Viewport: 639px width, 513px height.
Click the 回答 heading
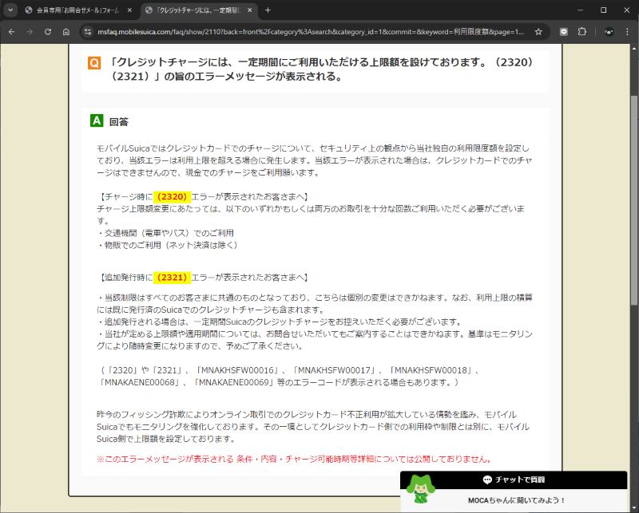point(118,122)
